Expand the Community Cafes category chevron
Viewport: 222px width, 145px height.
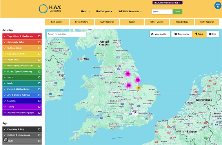point(5,42)
